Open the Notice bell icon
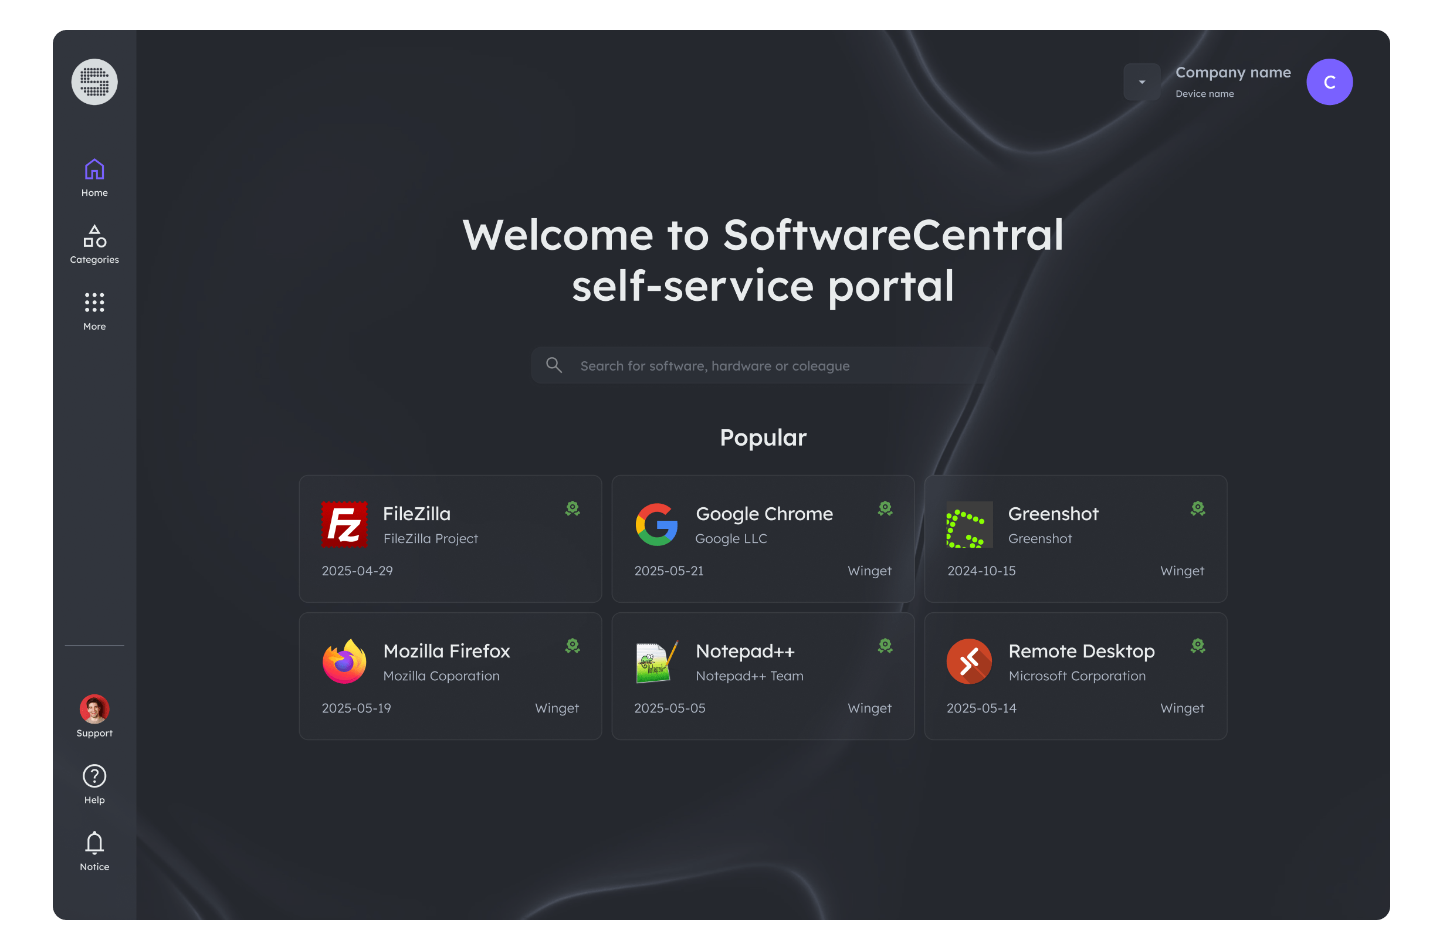1443x950 pixels. pos(94,842)
